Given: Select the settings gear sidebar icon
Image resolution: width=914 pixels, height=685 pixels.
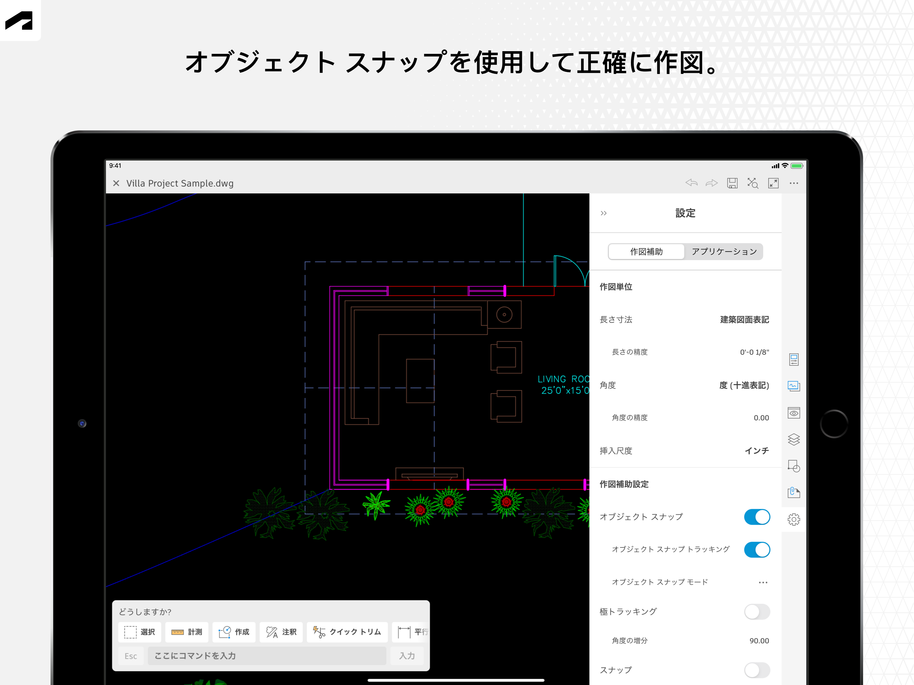Looking at the screenshot, I should [793, 519].
